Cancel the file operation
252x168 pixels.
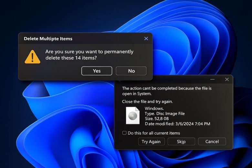[x=212, y=142]
